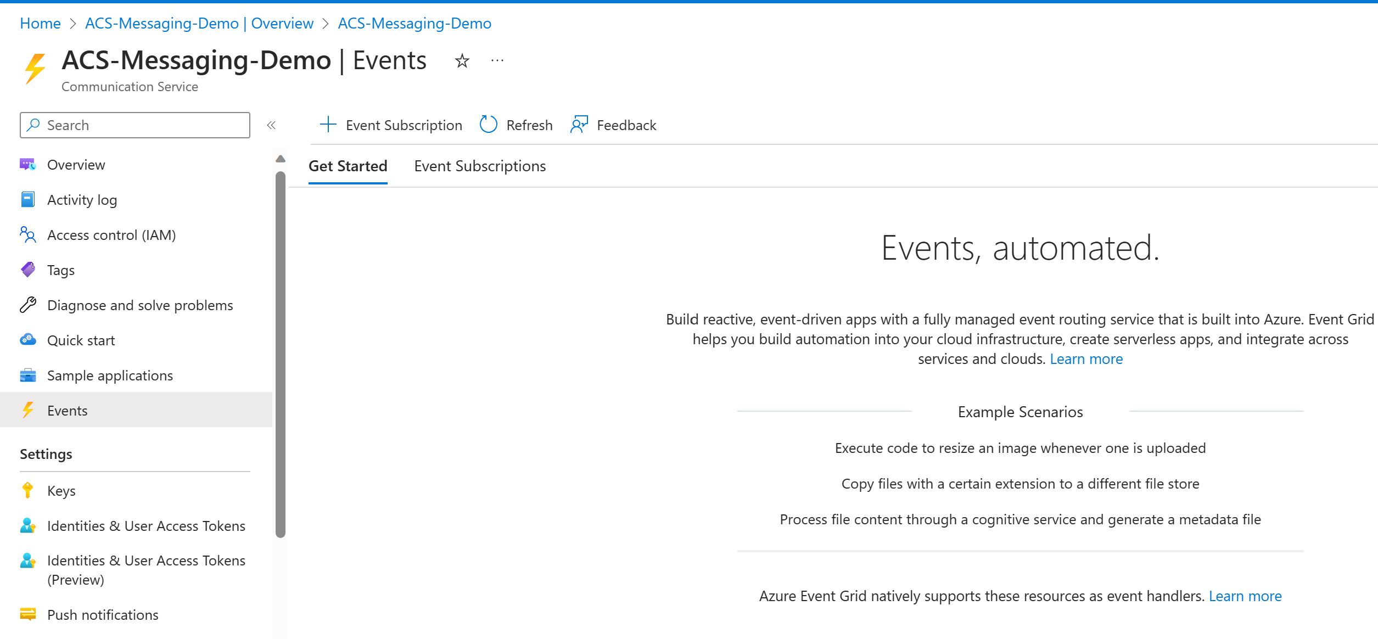This screenshot has height=639, width=1378.
Task: Click the Refresh icon
Action: point(488,125)
